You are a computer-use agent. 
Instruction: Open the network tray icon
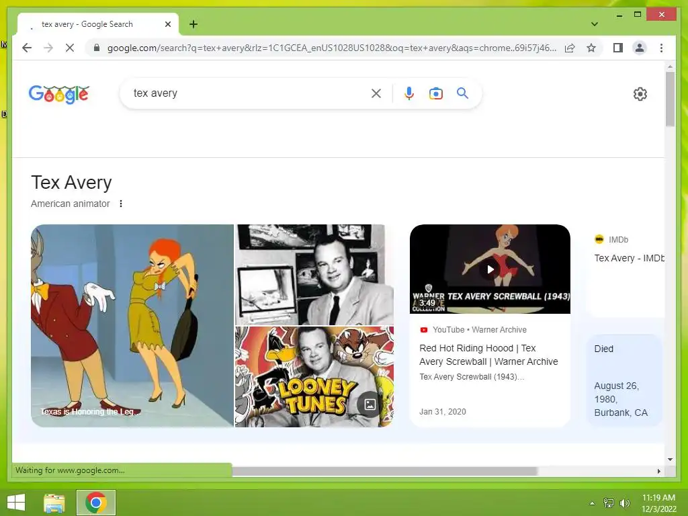click(x=609, y=503)
